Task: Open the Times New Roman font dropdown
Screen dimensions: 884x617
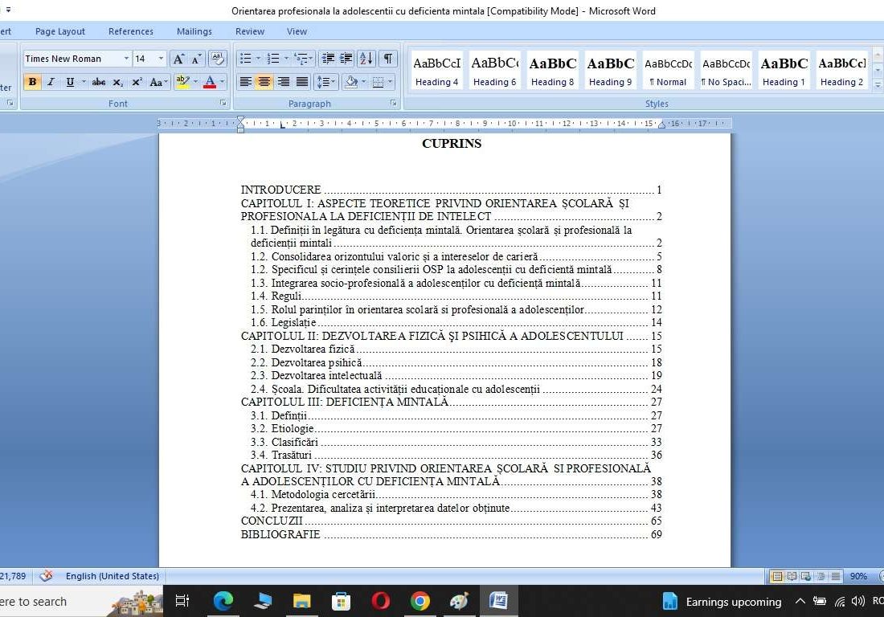Action: tap(127, 59)
